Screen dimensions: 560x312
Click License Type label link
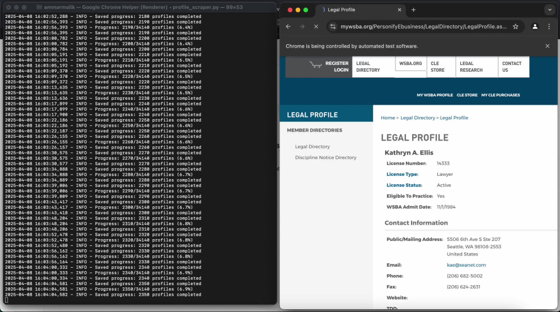(x=402, y=174)
